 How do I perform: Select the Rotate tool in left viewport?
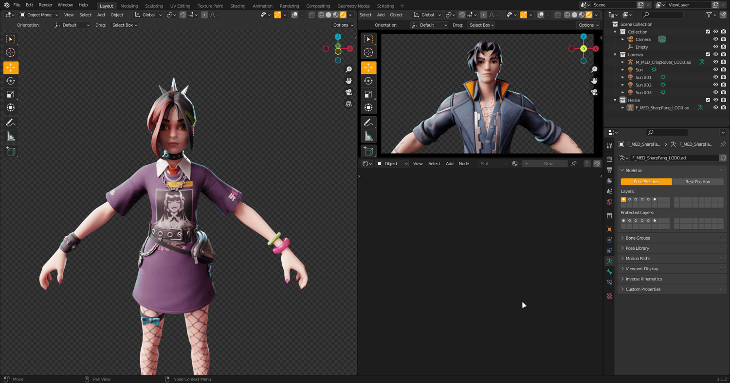[x=11, y=81]
